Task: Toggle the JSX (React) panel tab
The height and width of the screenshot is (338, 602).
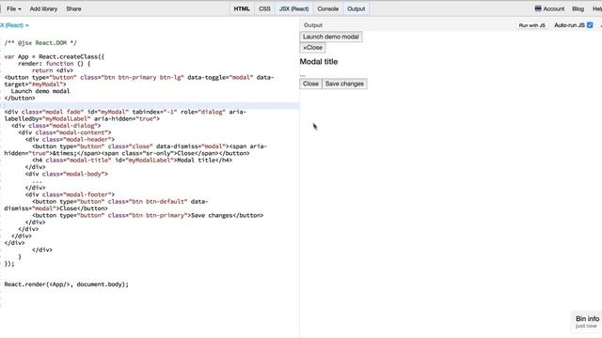Action: point(293,8)
